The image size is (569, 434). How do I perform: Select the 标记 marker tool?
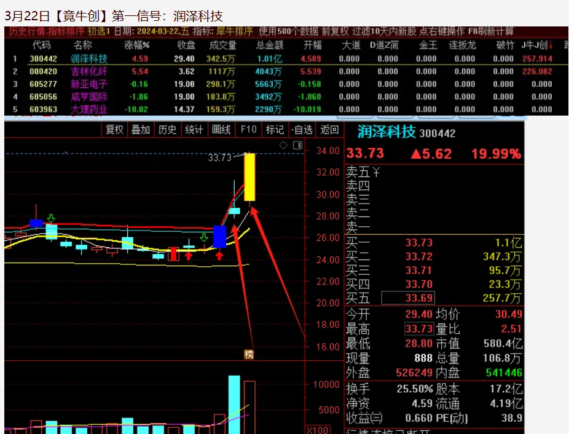(x=275, y=130)
